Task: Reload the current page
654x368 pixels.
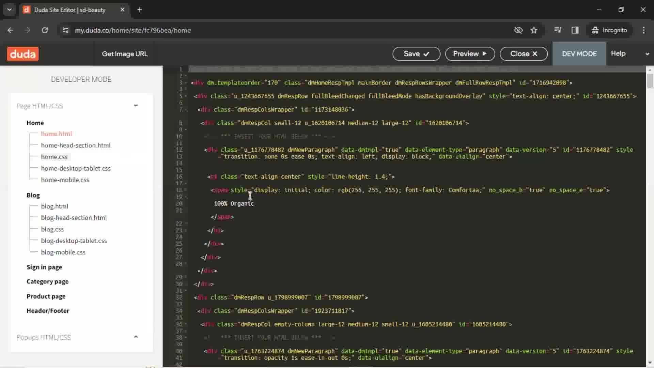Action: [x=45, y=30]
